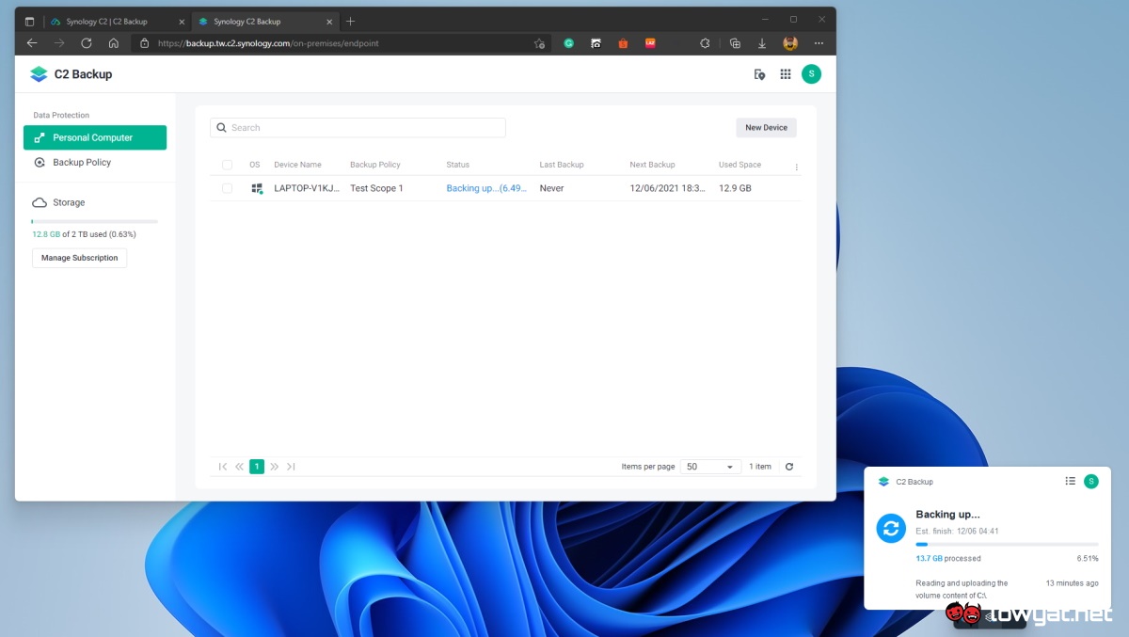The width and height of the screenshot is (1129, 637).
Task: Select the LAPTOP-V1KJ device name cell
Action: [x=307, y=188]
